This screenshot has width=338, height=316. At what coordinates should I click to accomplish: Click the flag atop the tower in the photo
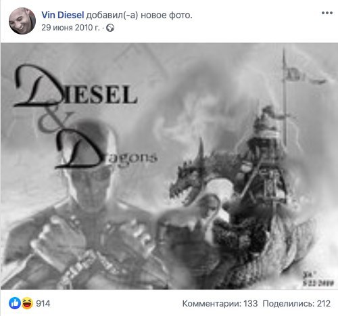click(306, 76)
